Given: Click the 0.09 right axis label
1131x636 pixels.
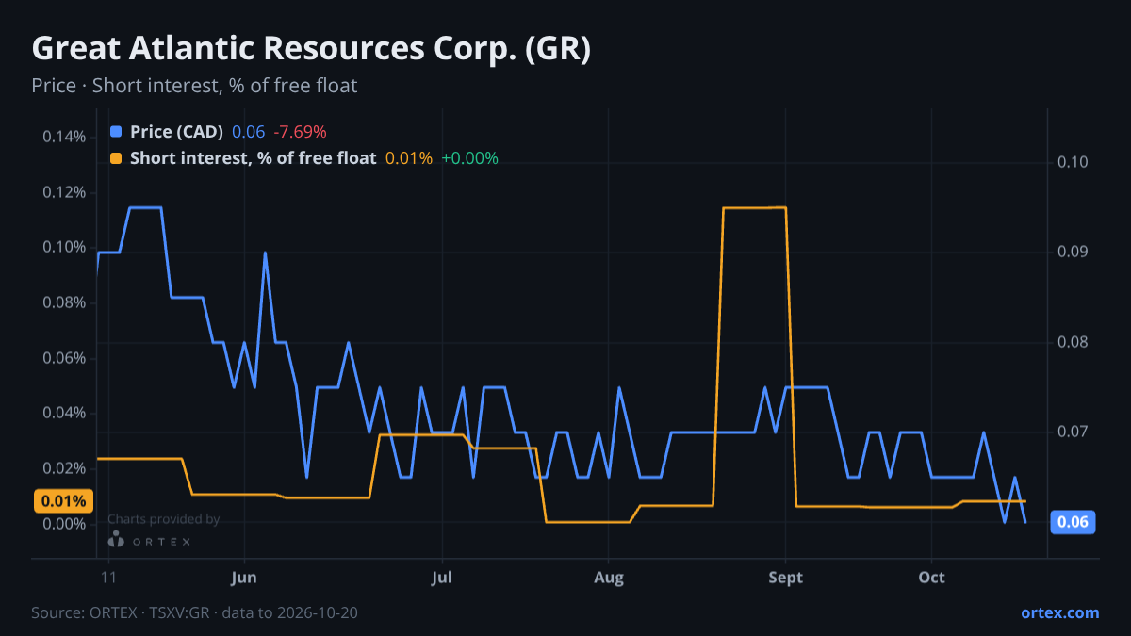Looking at the screenshot, I should [x=1073, y=252].
